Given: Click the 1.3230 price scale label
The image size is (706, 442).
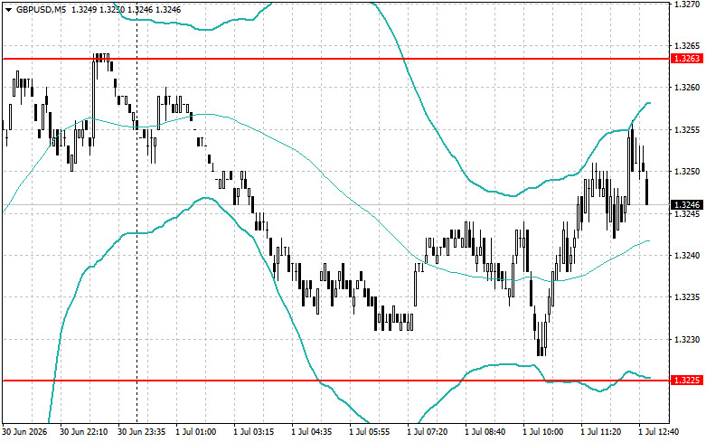Looking at the screenshot, I should click(x=687, y=340).
